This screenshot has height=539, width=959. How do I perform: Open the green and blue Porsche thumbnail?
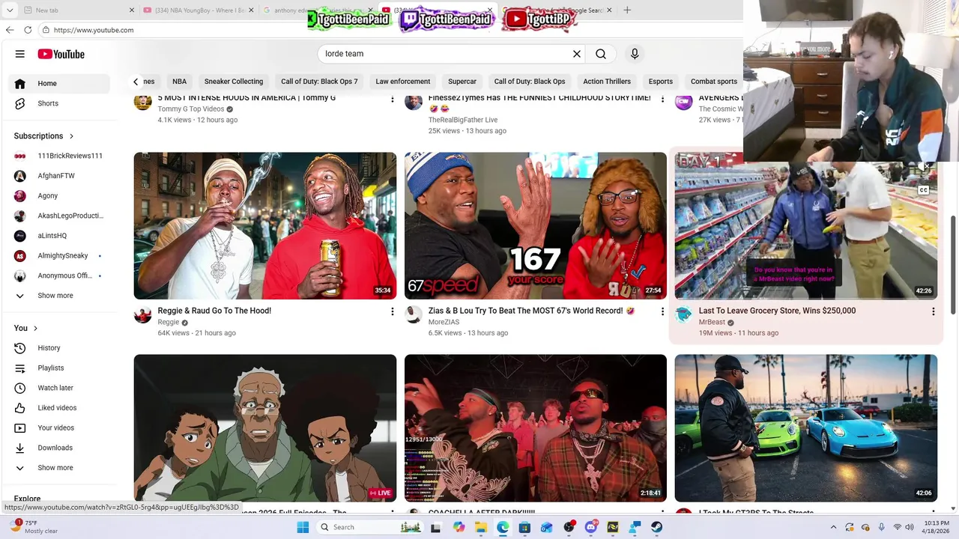pyautogui.click(x=806, y=428)
